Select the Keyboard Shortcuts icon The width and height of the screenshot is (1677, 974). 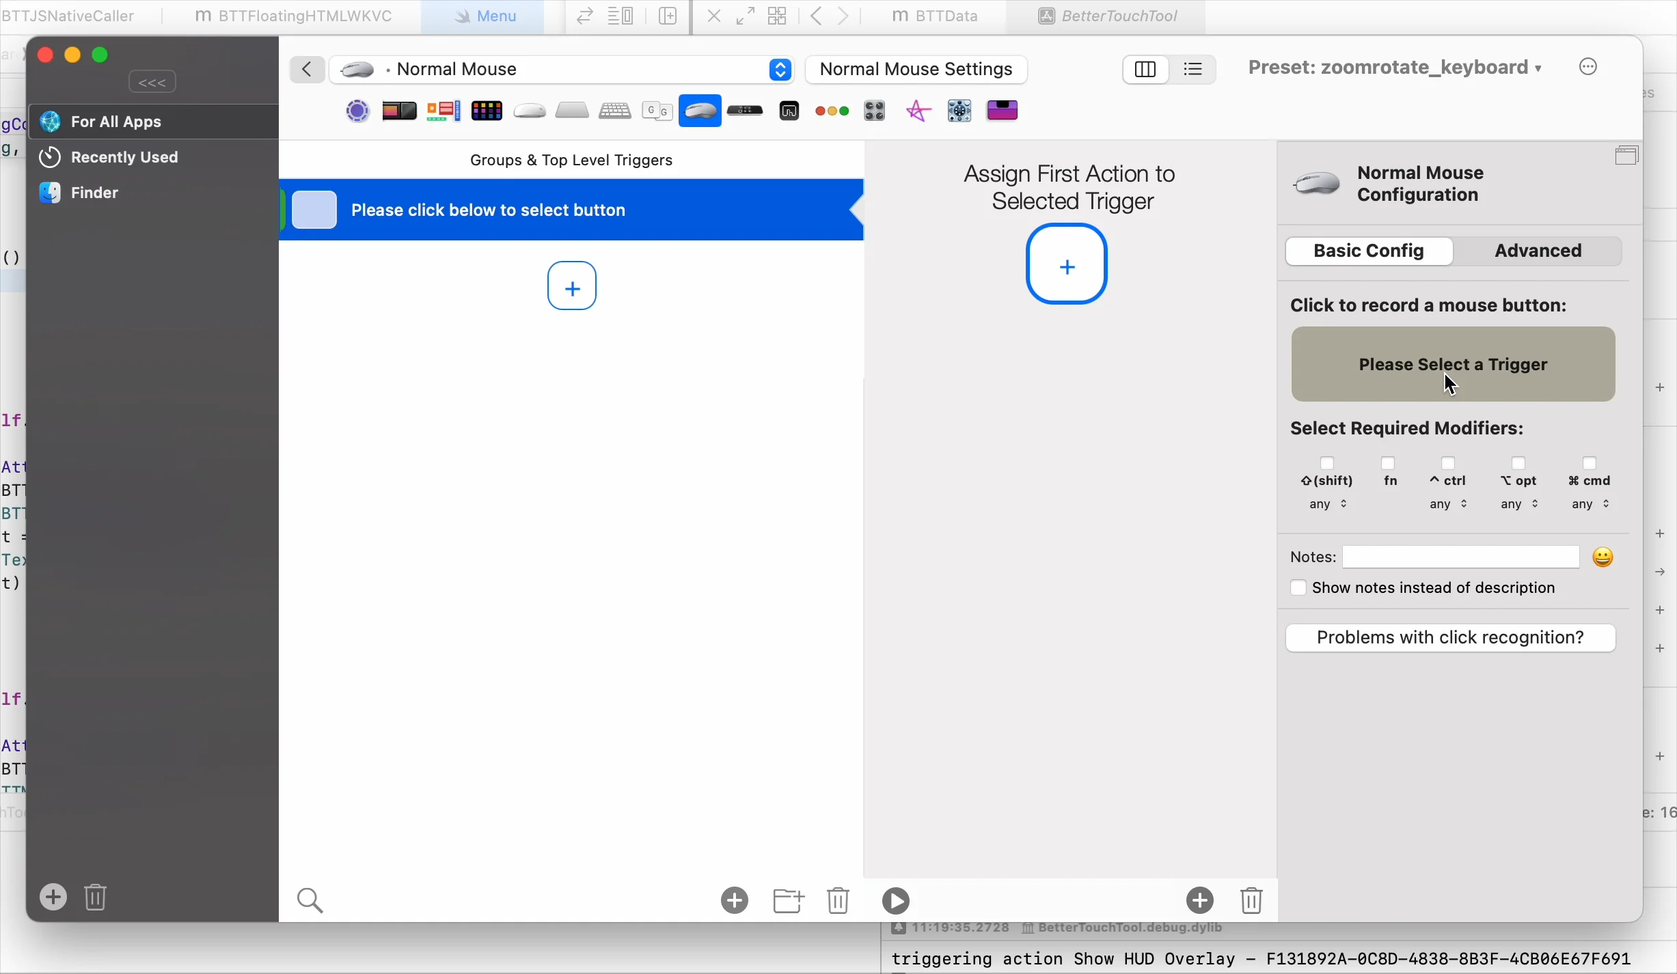(x=615, y=111)
